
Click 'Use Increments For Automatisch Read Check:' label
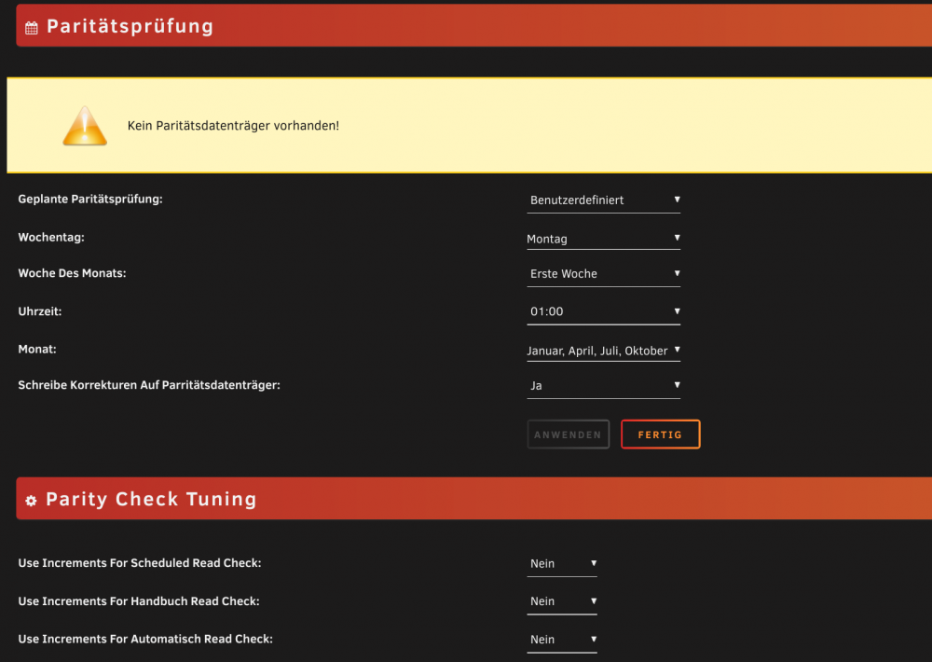click(145, 640)
